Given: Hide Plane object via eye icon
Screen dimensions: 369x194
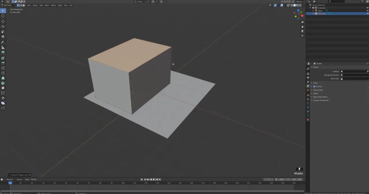Looking at the screenshot, I should (x=367, y=11).
